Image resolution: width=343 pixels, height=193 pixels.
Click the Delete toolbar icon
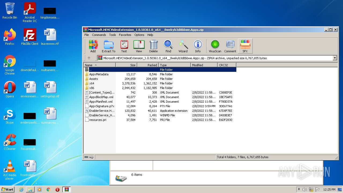154,46
